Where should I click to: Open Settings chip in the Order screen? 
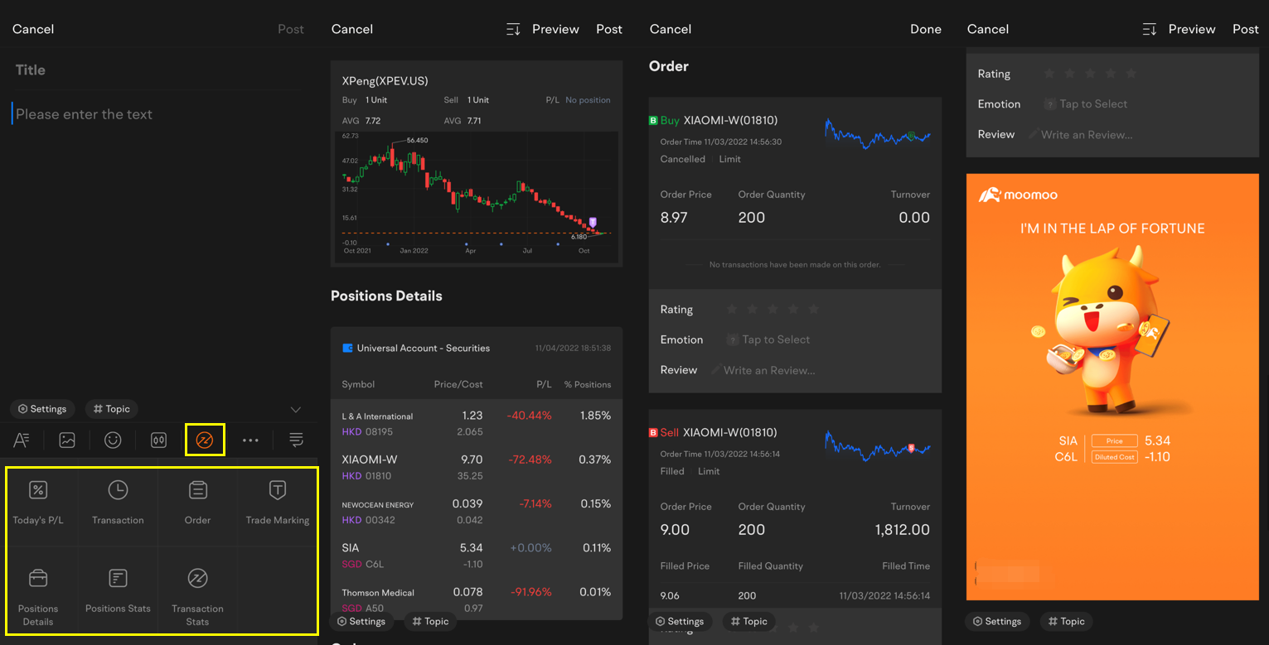pos(680,622)
